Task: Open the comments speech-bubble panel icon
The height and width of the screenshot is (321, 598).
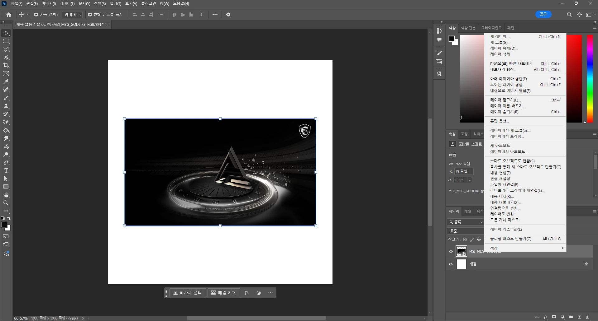Action: coord(439,40)
